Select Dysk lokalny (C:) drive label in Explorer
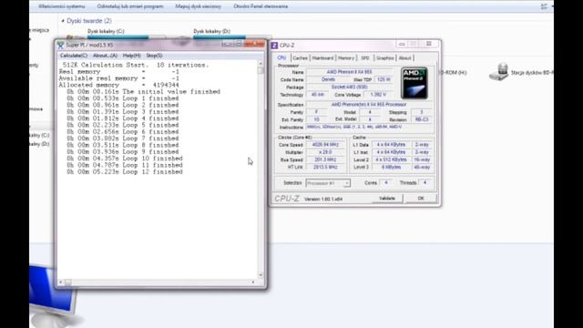 (x=106, y=31)
